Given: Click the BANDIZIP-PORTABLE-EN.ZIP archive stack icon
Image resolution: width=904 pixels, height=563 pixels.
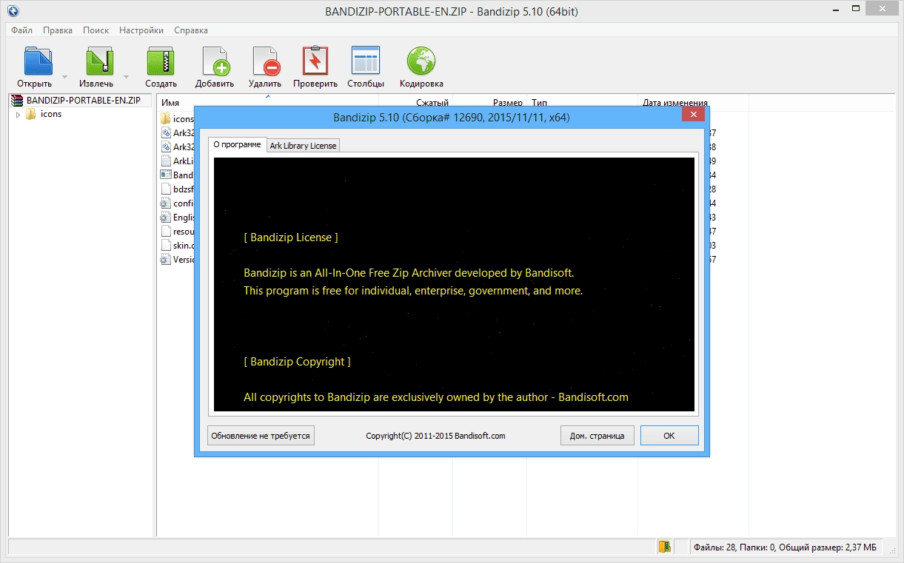Looking at the screenshot, I should coord(18,101).
